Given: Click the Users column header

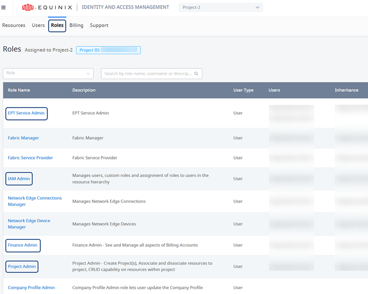Looking at the screenshot, I should pyautogui.click(x=274, y=90).
